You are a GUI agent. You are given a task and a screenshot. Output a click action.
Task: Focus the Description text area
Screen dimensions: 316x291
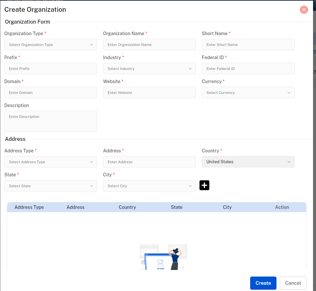[x=51, y=122]
